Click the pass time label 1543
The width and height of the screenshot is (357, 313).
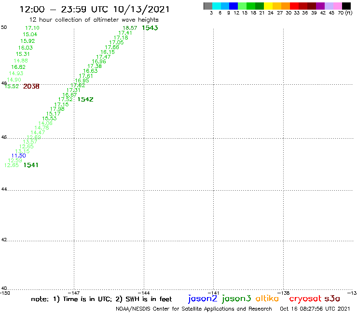tap(150, 28)
